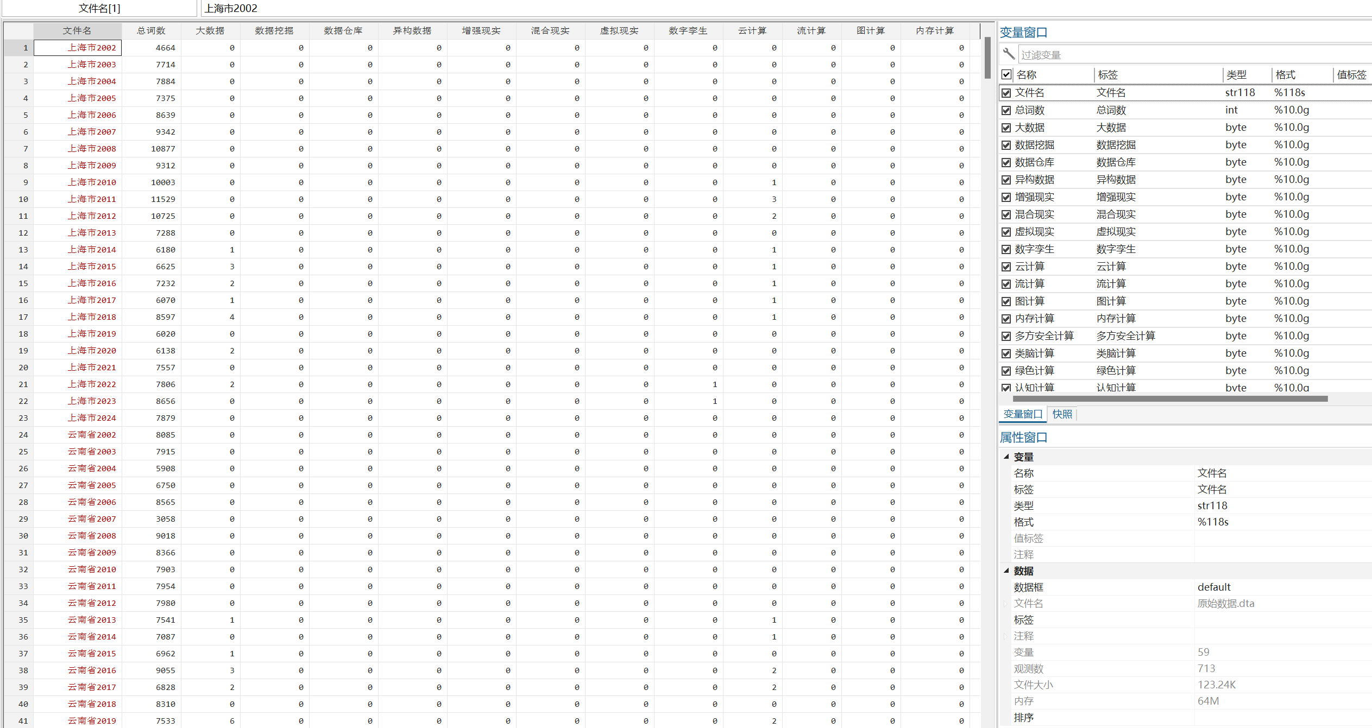The height and width of the screenshot is (728, 1372).
Task: Toggle the 多方安全计算 variable checkbox
Action: tap(1006, 336)
